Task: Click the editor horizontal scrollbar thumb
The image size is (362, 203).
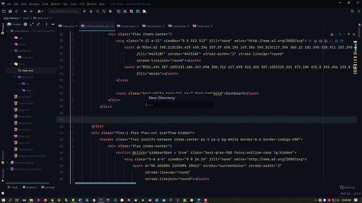Action: tap(105, 183)
